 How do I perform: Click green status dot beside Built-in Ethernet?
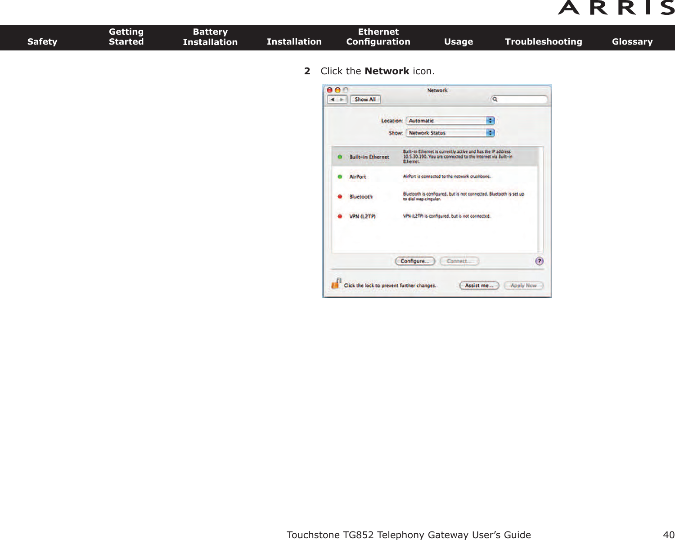pos(340,157)
